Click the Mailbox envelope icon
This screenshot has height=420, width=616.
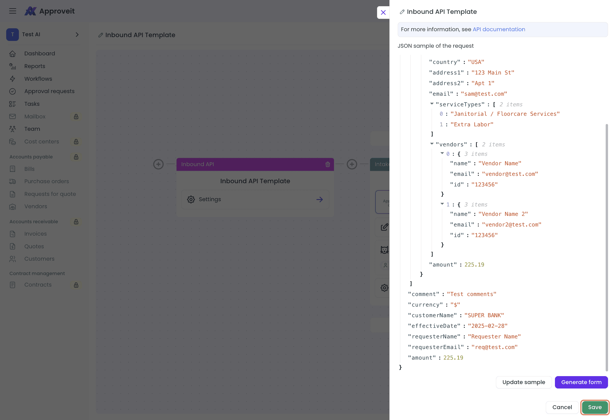[x=12, y=117]
